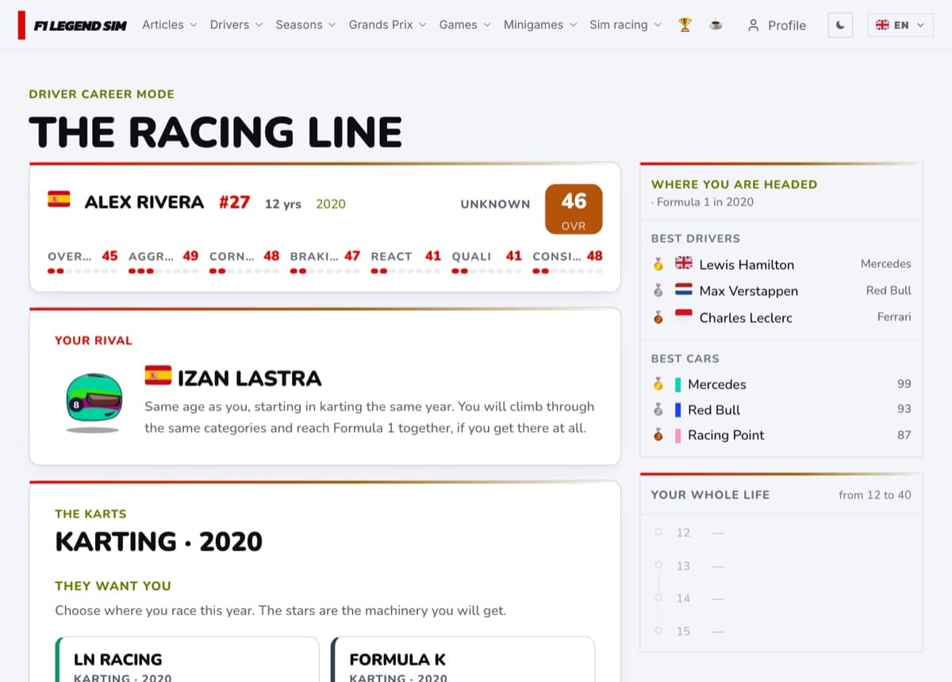The image size is (952, 682).
Task: Click the driver number #27
Action: click(234, 202)
